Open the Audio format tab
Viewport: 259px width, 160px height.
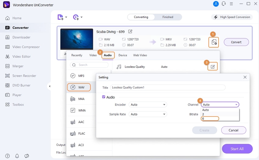108,55
